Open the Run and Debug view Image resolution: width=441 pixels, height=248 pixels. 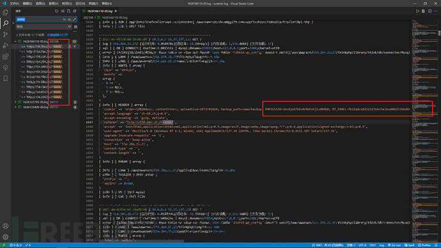coord(5,45)
